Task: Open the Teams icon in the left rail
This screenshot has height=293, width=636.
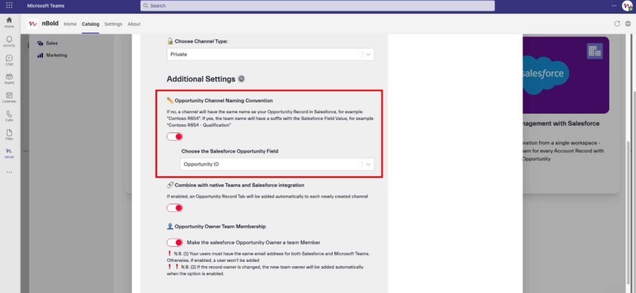Action: point(9,79)
